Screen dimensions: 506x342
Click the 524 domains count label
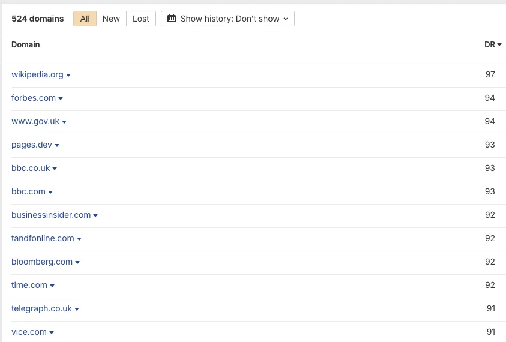coord(38,19)
